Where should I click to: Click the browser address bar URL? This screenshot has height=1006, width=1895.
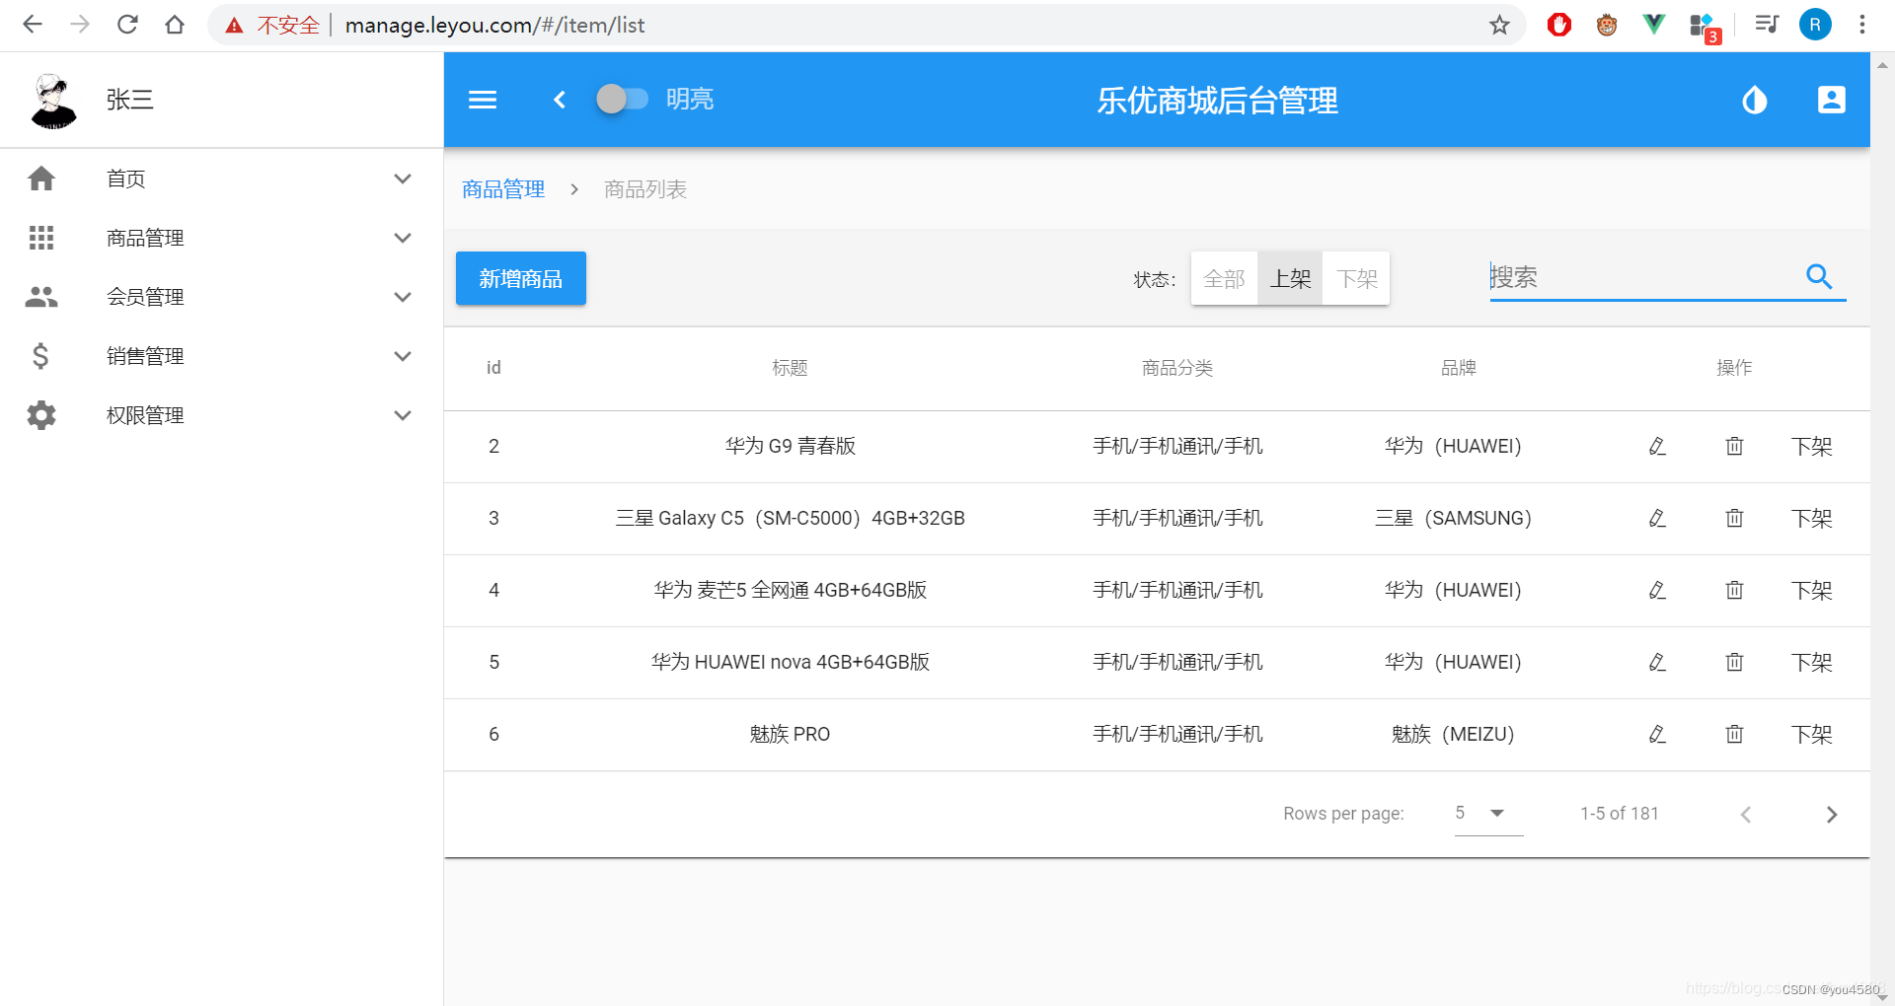pos(494,25)
